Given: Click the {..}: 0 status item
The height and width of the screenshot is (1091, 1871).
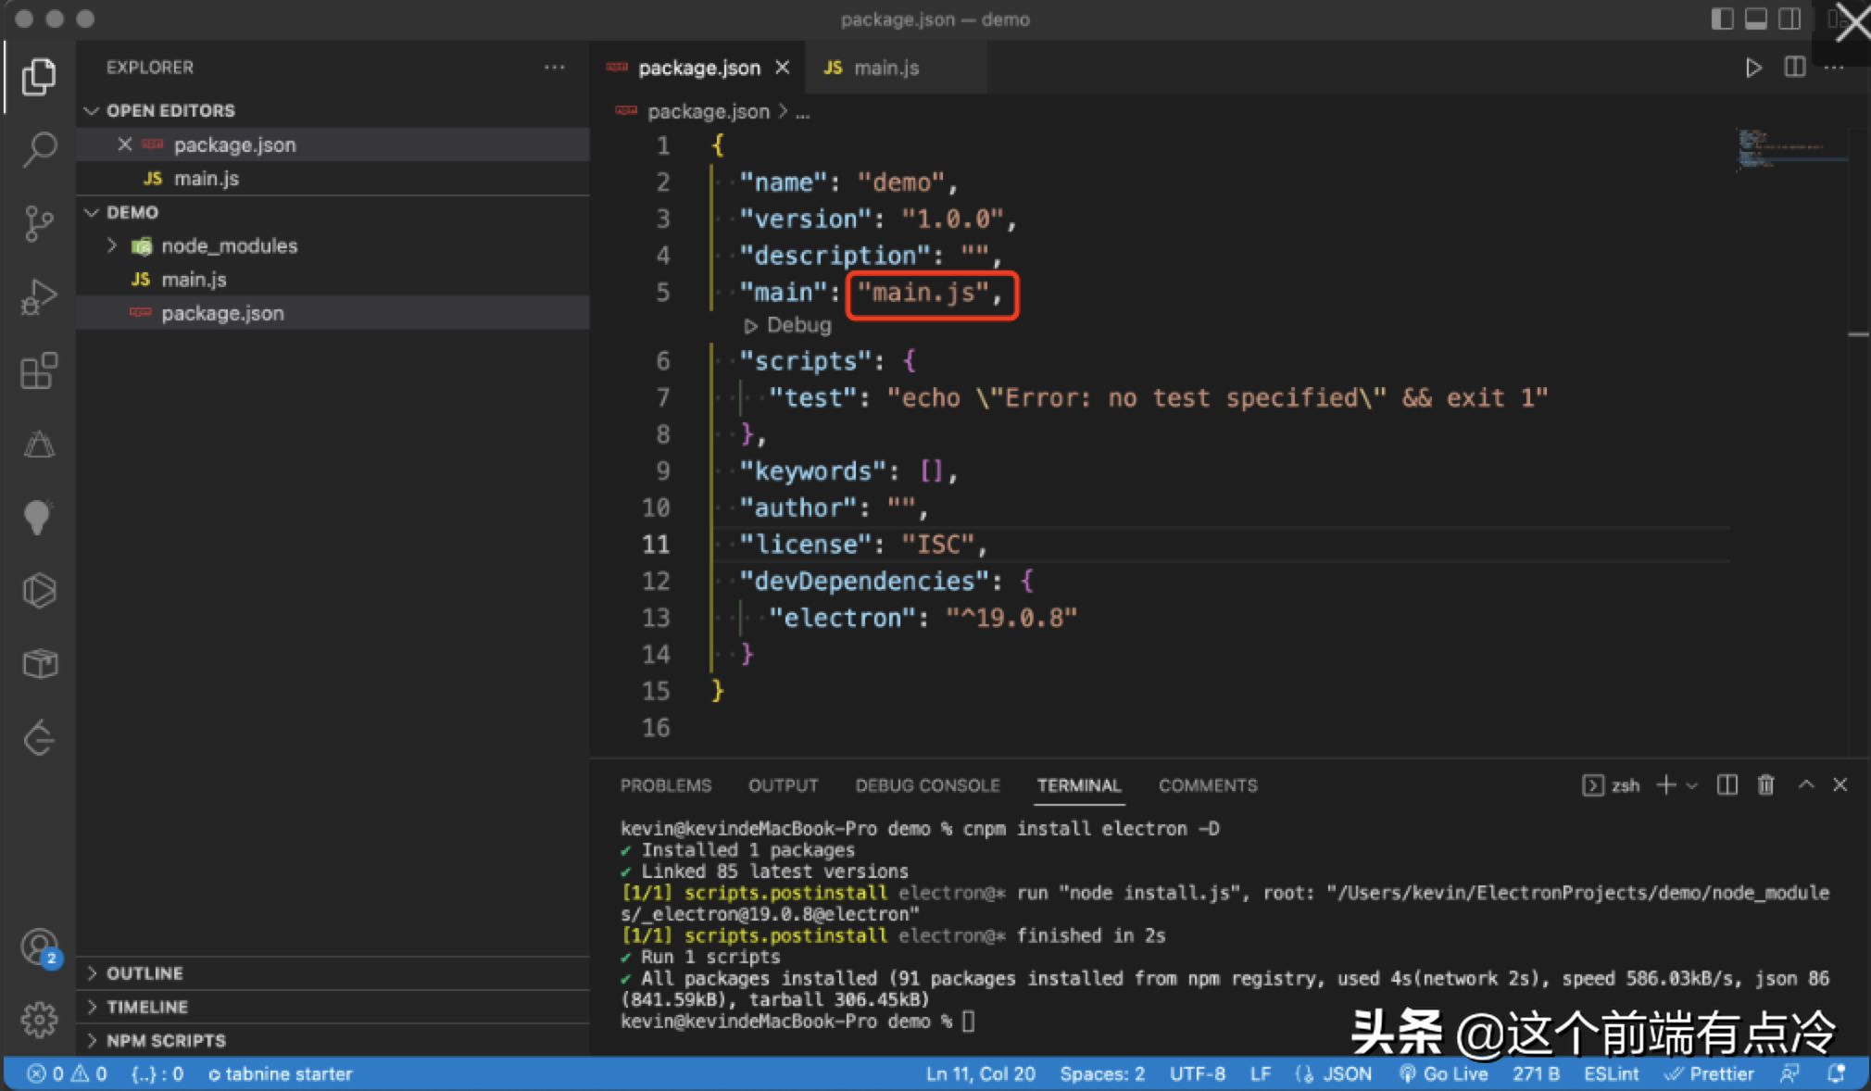Looking at the screenshot, I should pyautogui.click(x=157, y=1073).
